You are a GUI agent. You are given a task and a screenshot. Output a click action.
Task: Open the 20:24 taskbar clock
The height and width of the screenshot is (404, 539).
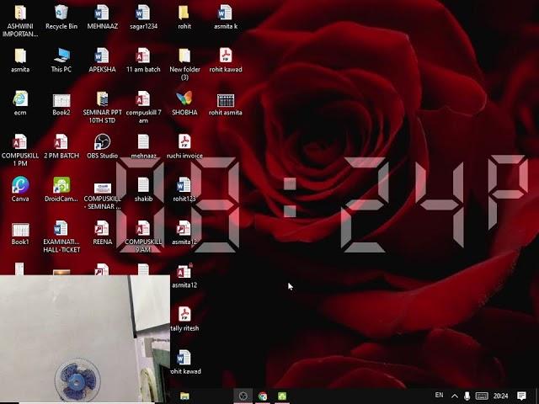(501, 396)
